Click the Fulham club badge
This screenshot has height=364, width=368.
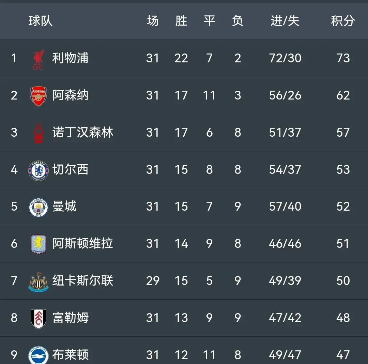[x=38, y=318]
